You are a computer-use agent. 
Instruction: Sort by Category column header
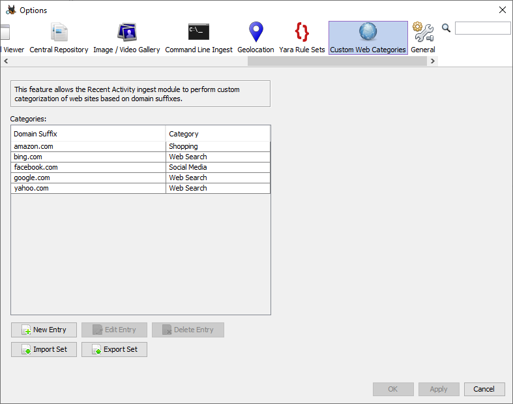(217, 134)
